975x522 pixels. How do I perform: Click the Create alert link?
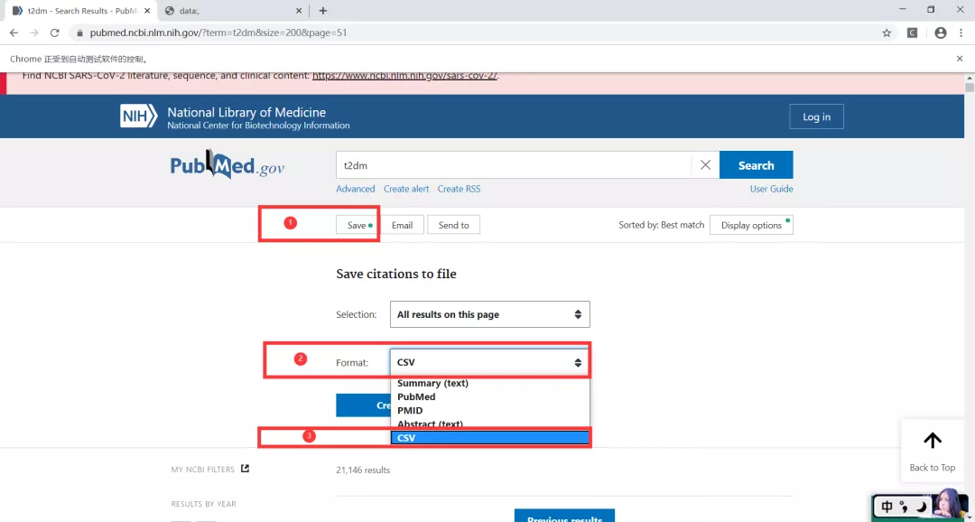click(x=406, y=189)
